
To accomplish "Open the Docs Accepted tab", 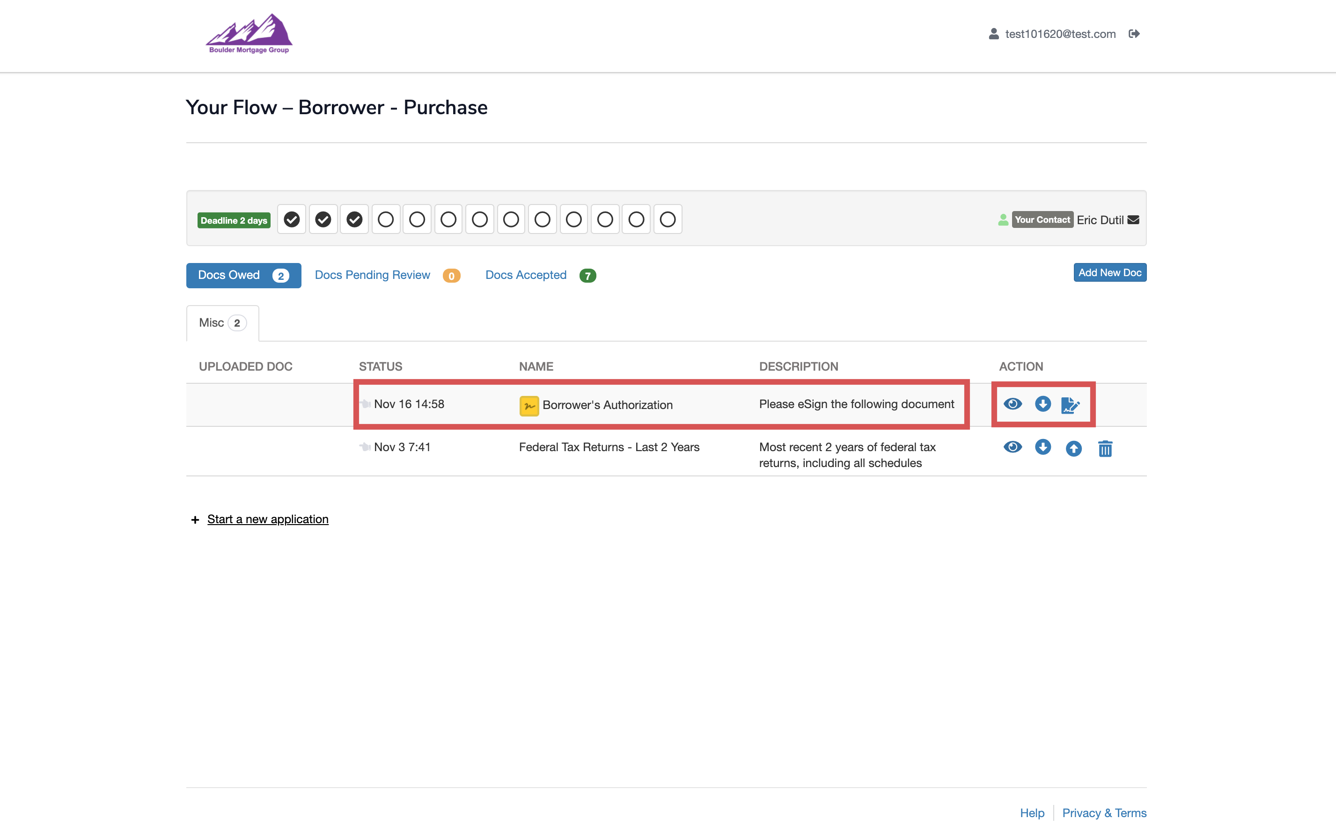I will coord(526,275).
